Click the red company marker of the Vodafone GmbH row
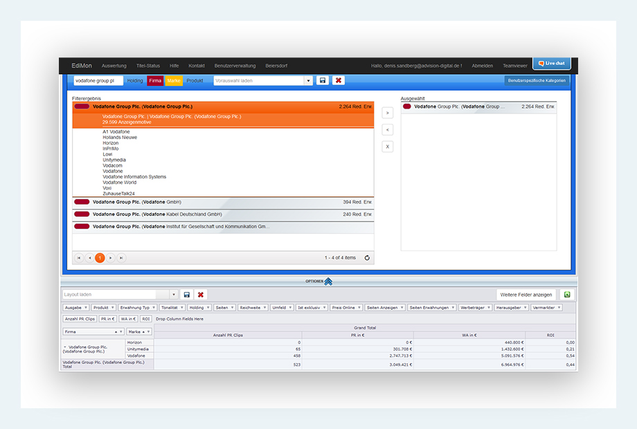 click(x=82, y=202)
